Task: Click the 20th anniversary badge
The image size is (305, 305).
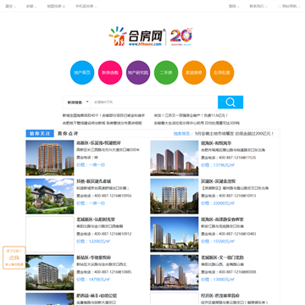Action: pos(181,36)
